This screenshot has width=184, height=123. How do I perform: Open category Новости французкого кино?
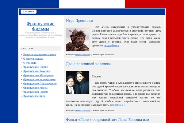[40, 54]
